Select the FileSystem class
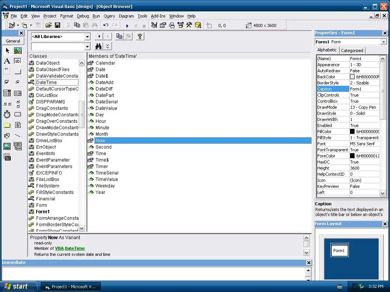390x292 pixels. click(48, 186)
